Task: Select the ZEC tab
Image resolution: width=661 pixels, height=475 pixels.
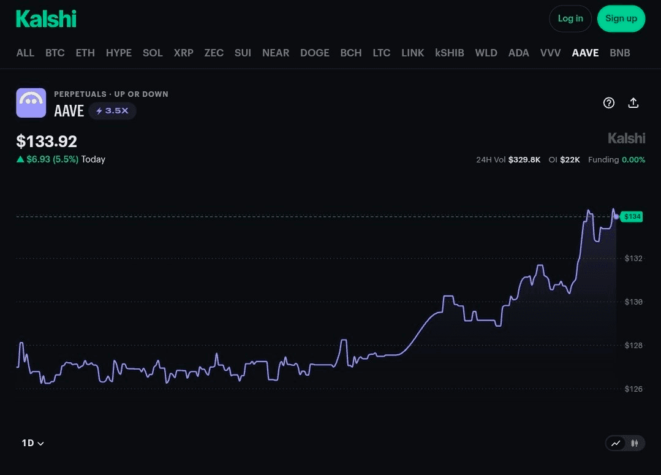Action: (x=214, y=53)
